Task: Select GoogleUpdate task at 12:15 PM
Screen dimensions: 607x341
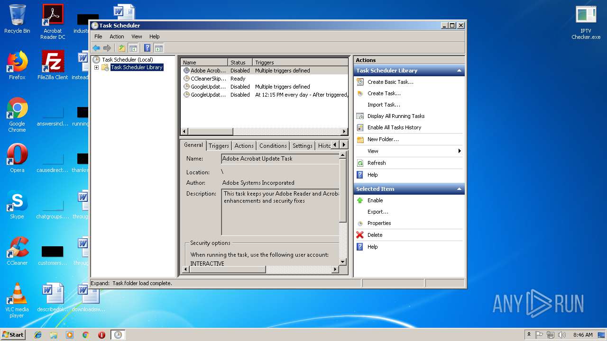Action: point(265,95)
